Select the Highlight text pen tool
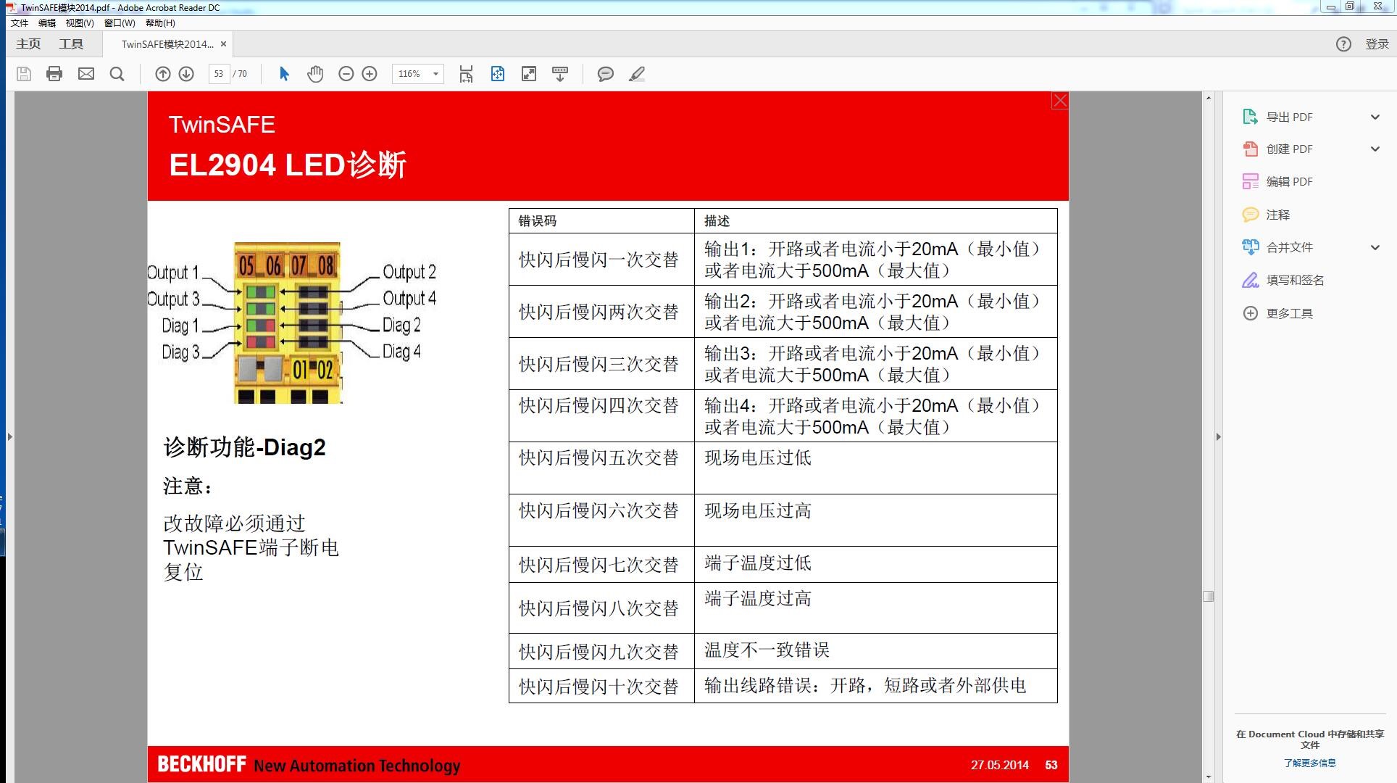This screenshot has width=1397, height=783. point(637,74)
